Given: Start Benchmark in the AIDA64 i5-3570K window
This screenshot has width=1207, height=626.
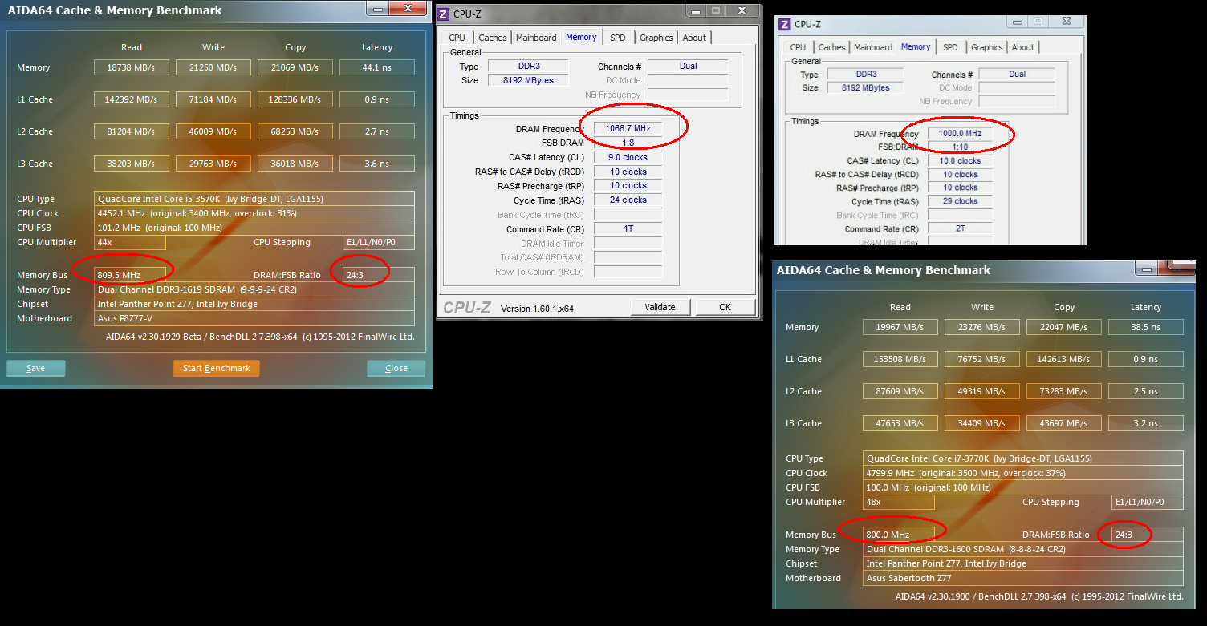Looking at the screenshot, I should tap(217, 368).
